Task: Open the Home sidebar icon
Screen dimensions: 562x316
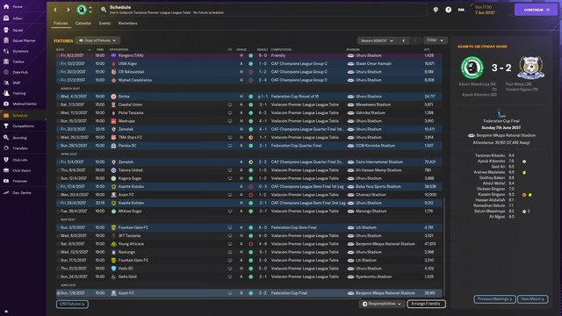Action: point(6,6)
